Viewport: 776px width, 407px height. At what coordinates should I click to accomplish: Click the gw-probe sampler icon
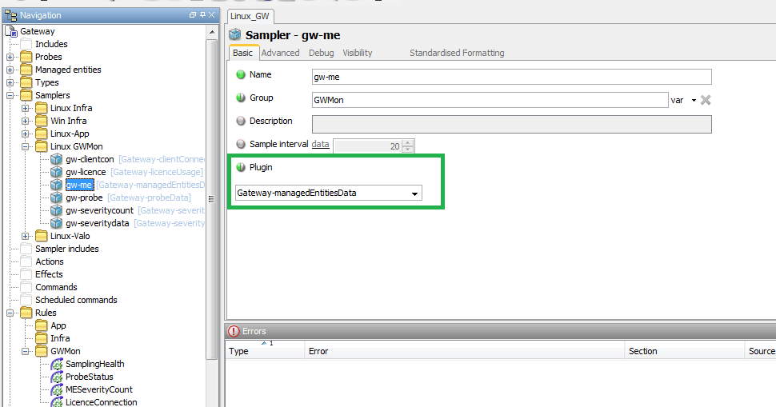(57, 198)
